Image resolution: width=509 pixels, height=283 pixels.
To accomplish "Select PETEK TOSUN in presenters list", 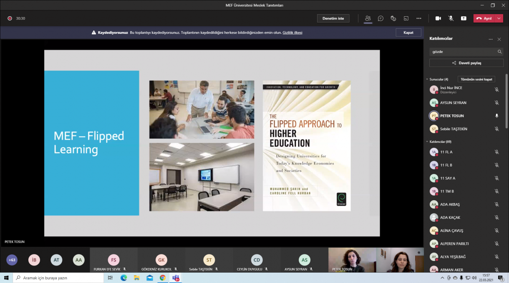I will coord(464,116).
